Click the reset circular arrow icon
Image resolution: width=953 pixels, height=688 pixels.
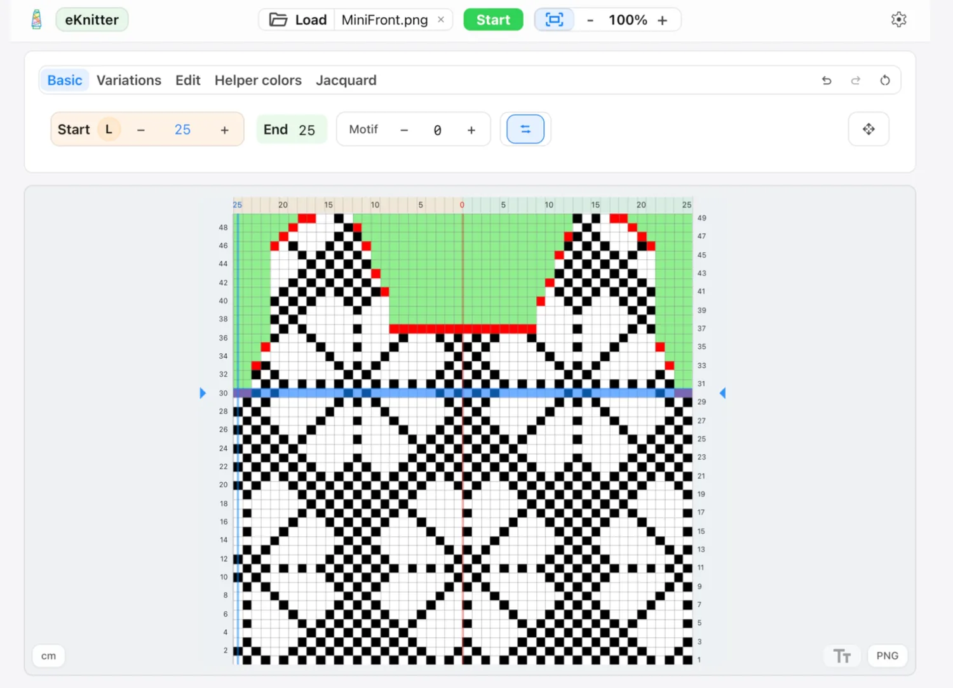coord(885,81)
